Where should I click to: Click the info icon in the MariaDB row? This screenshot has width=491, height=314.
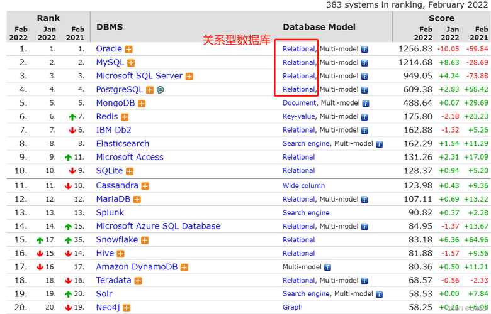tap(364, 200)
